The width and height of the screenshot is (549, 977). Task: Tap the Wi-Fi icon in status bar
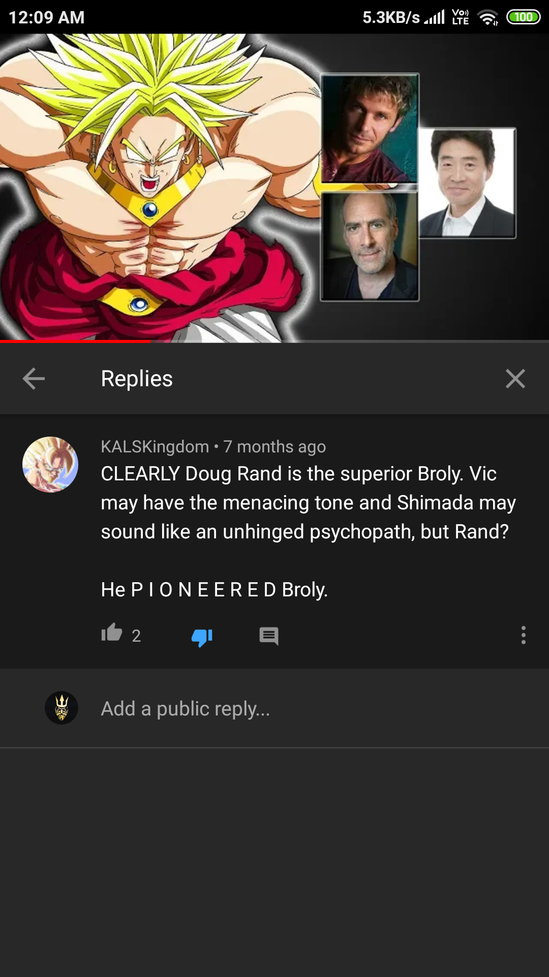(488, 17)
